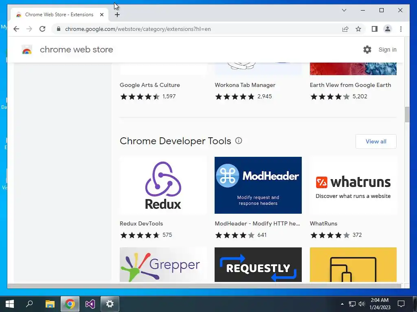Click Workona Tab Manager title
417x312 pixels.
tap(245, 85)
